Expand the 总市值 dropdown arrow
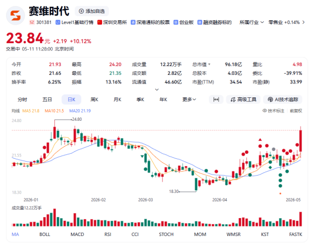 tap(210, 64)
